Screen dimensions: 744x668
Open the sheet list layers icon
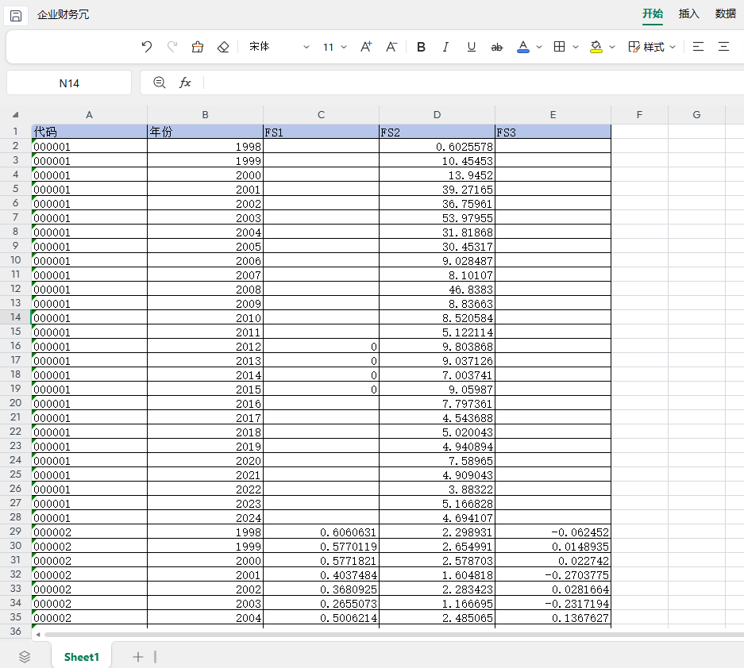(25, 656)
